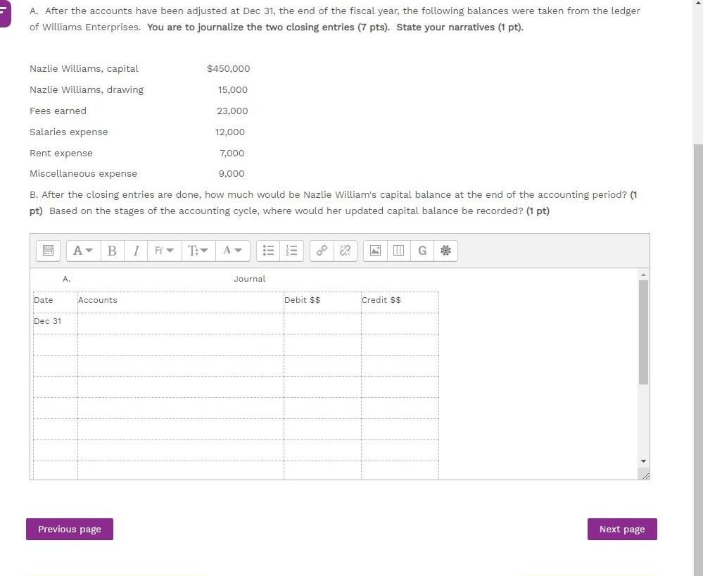Open the gear settings icon in the toolbar
703x576 pixels.
click(445, 250)
